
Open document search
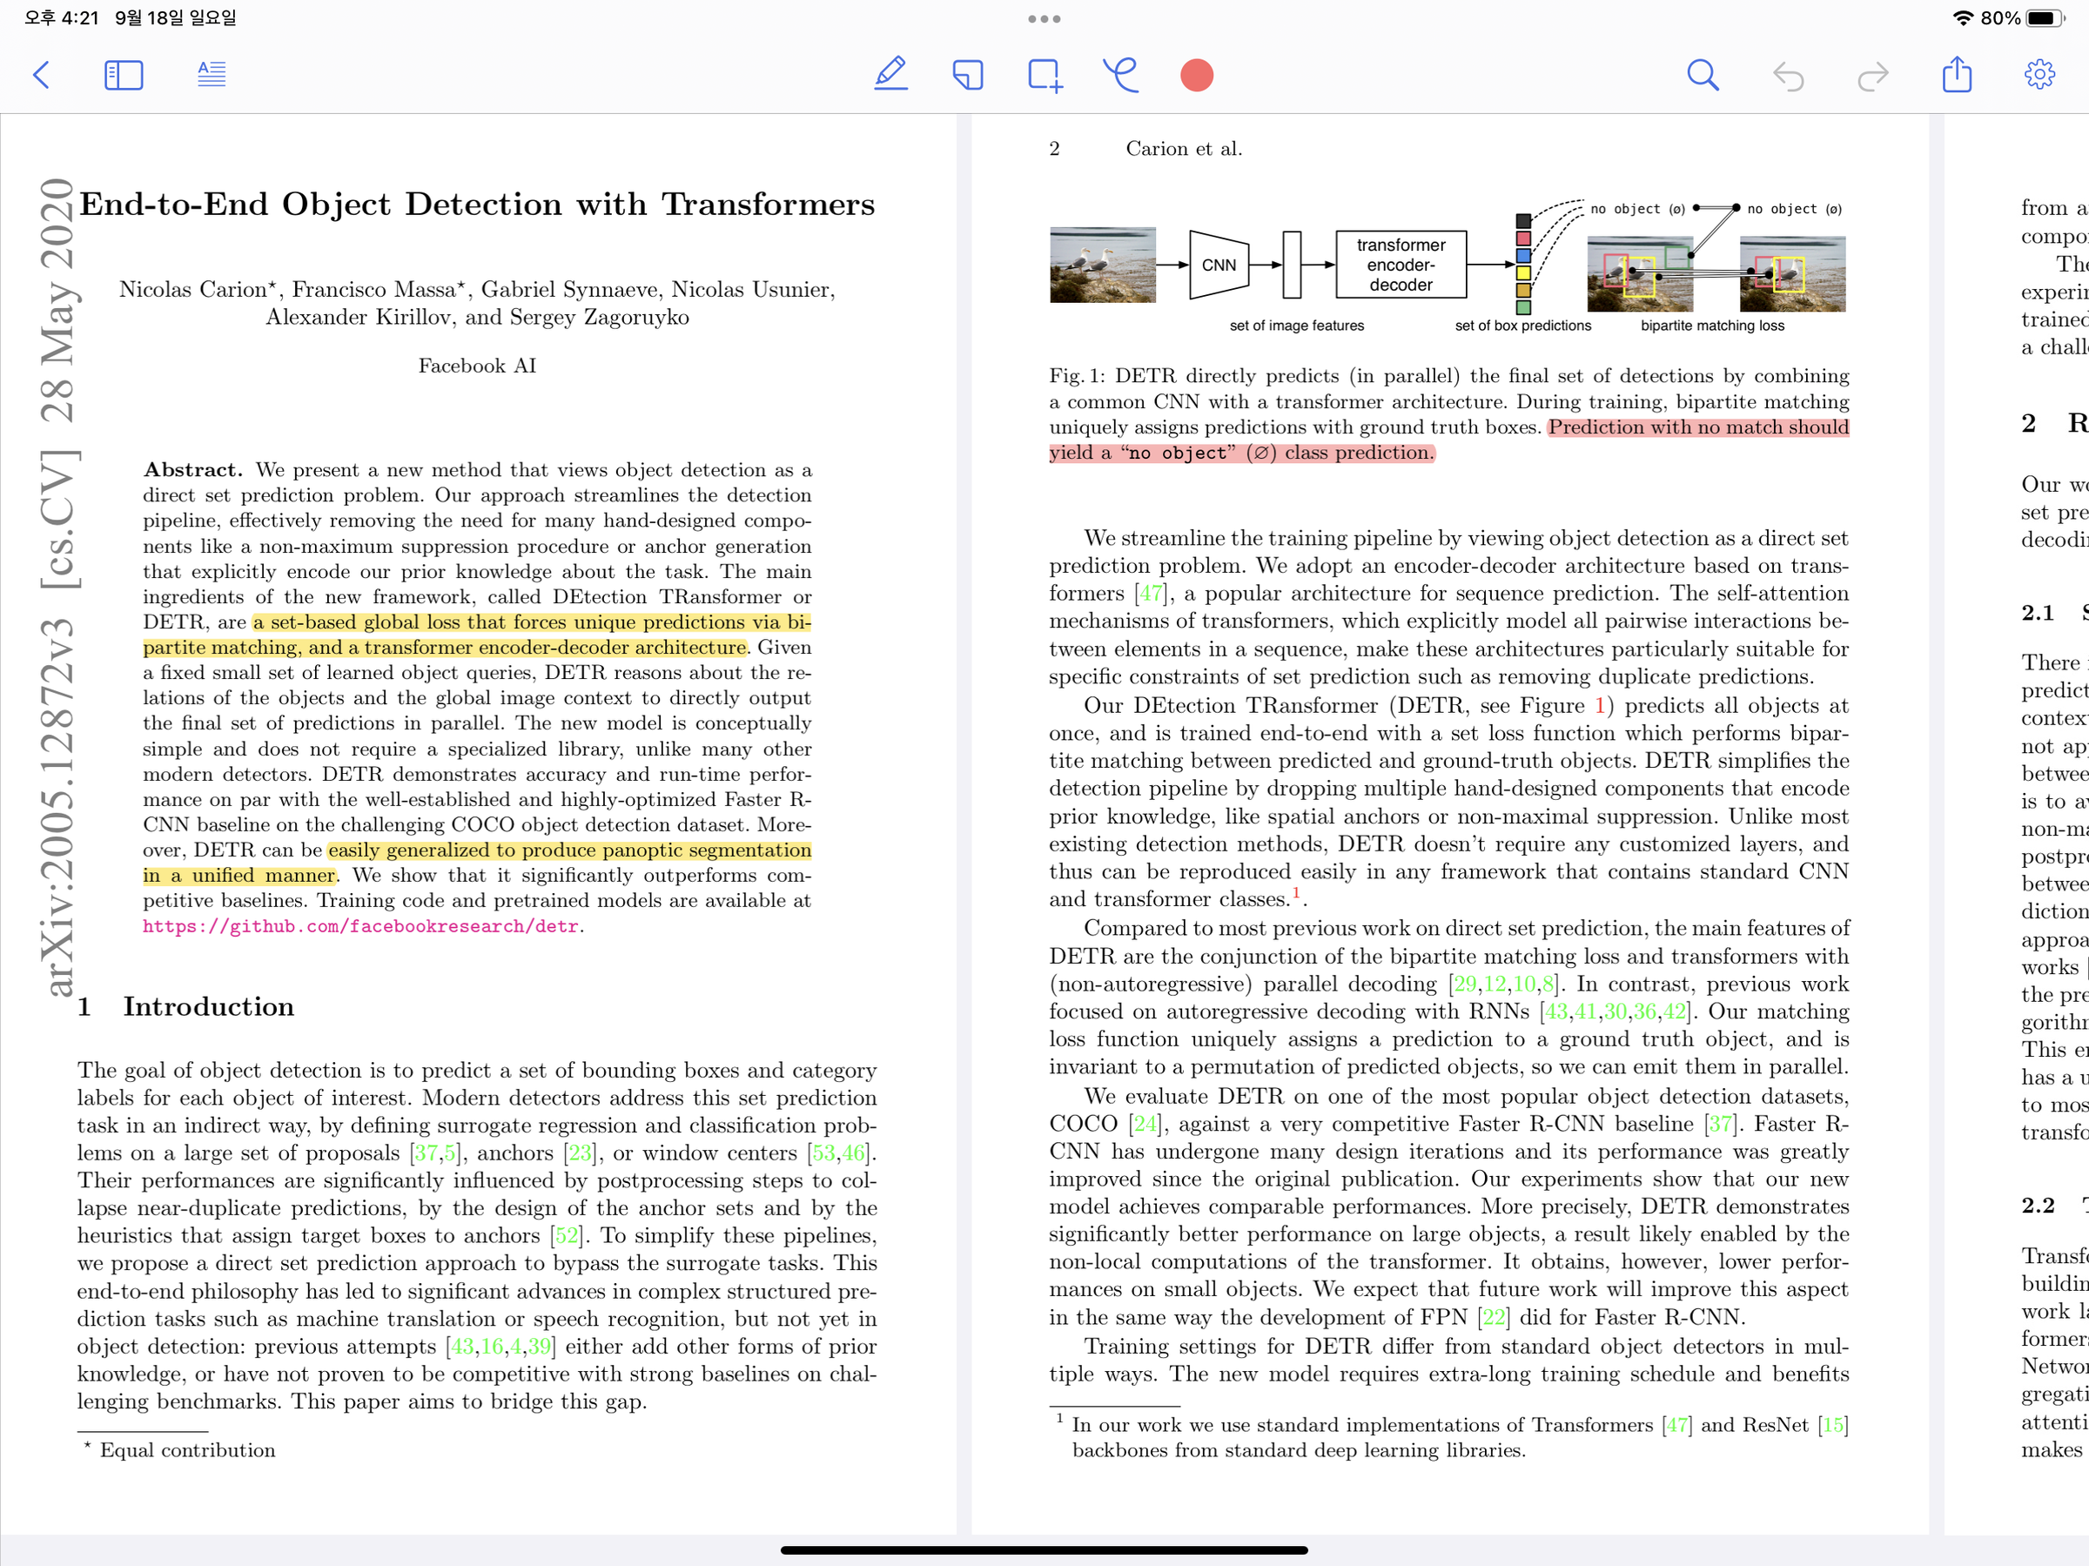tap(1702, 75)
